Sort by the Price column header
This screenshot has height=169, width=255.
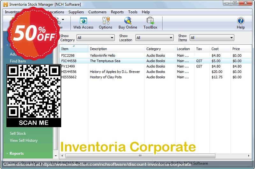pos(241,49)
